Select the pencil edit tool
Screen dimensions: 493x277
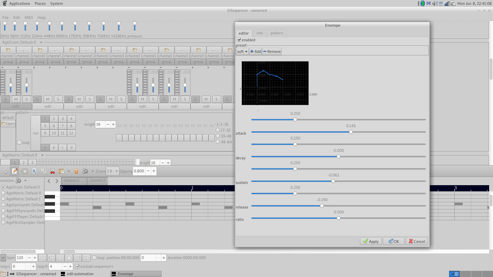click(15, 171)
